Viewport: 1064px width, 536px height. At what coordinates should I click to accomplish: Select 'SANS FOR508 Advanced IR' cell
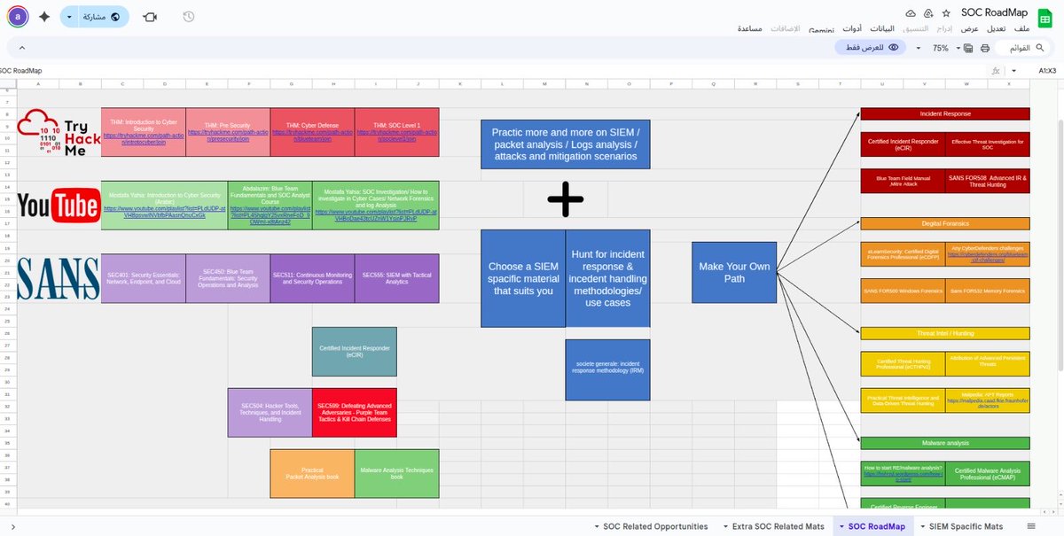click(988, 181)
